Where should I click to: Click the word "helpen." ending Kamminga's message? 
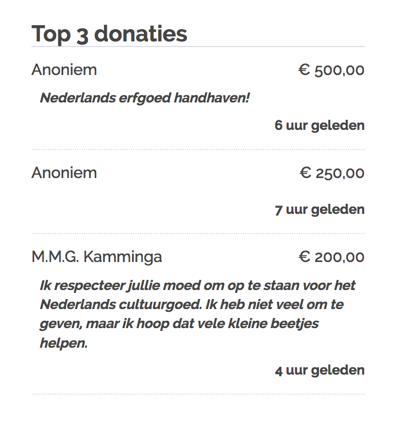[64, 343]
